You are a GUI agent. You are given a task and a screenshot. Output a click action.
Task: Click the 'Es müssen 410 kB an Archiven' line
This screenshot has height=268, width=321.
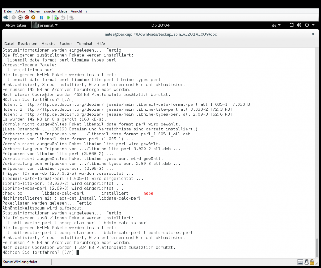point(66,242)
